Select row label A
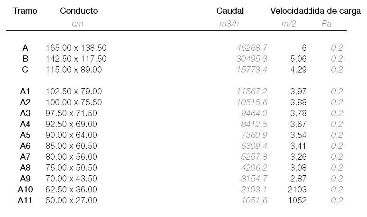The width and height of the screenshot is (367, 217). pyautogui.click(x=25, y=48)
